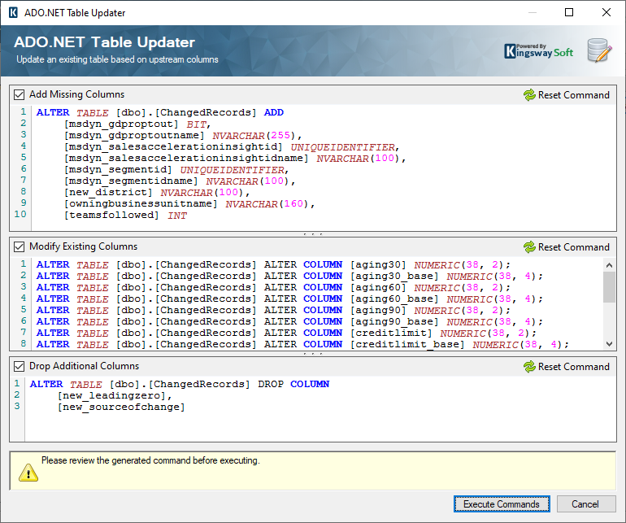Click the Cancel button
626x523 pixels.
coord(585,504)
